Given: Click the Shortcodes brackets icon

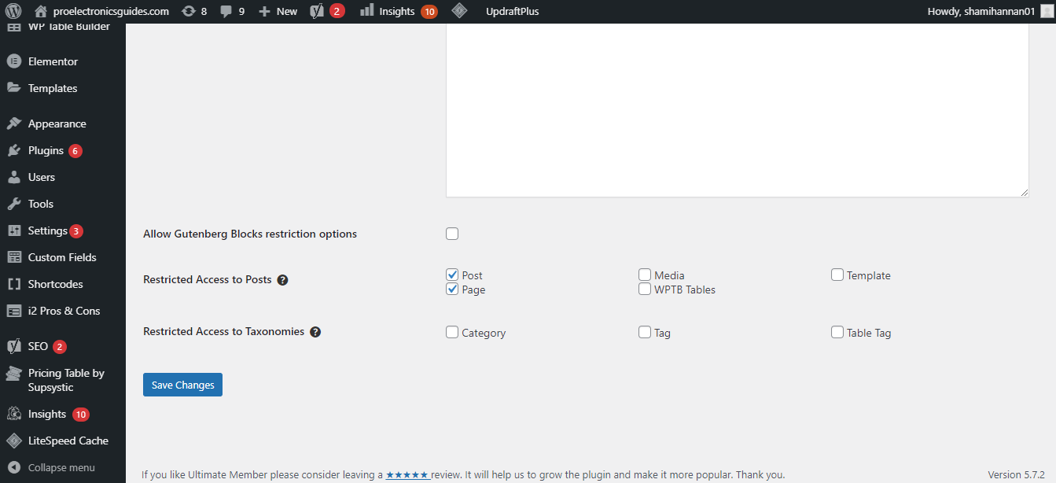Looking at the screenshot, I should (13, 284).
